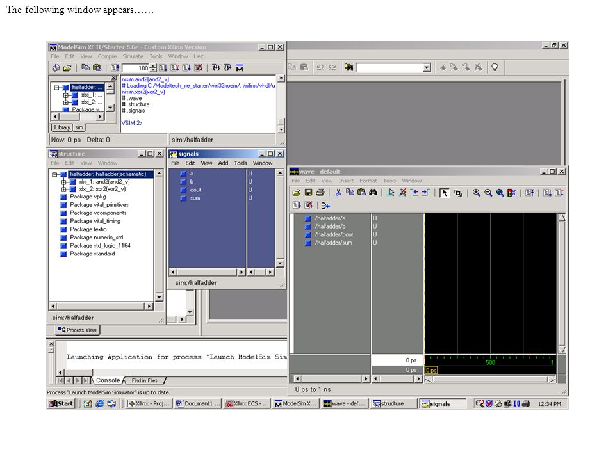
Task: Open the View menu in signals window
Action: click(207, 163)
